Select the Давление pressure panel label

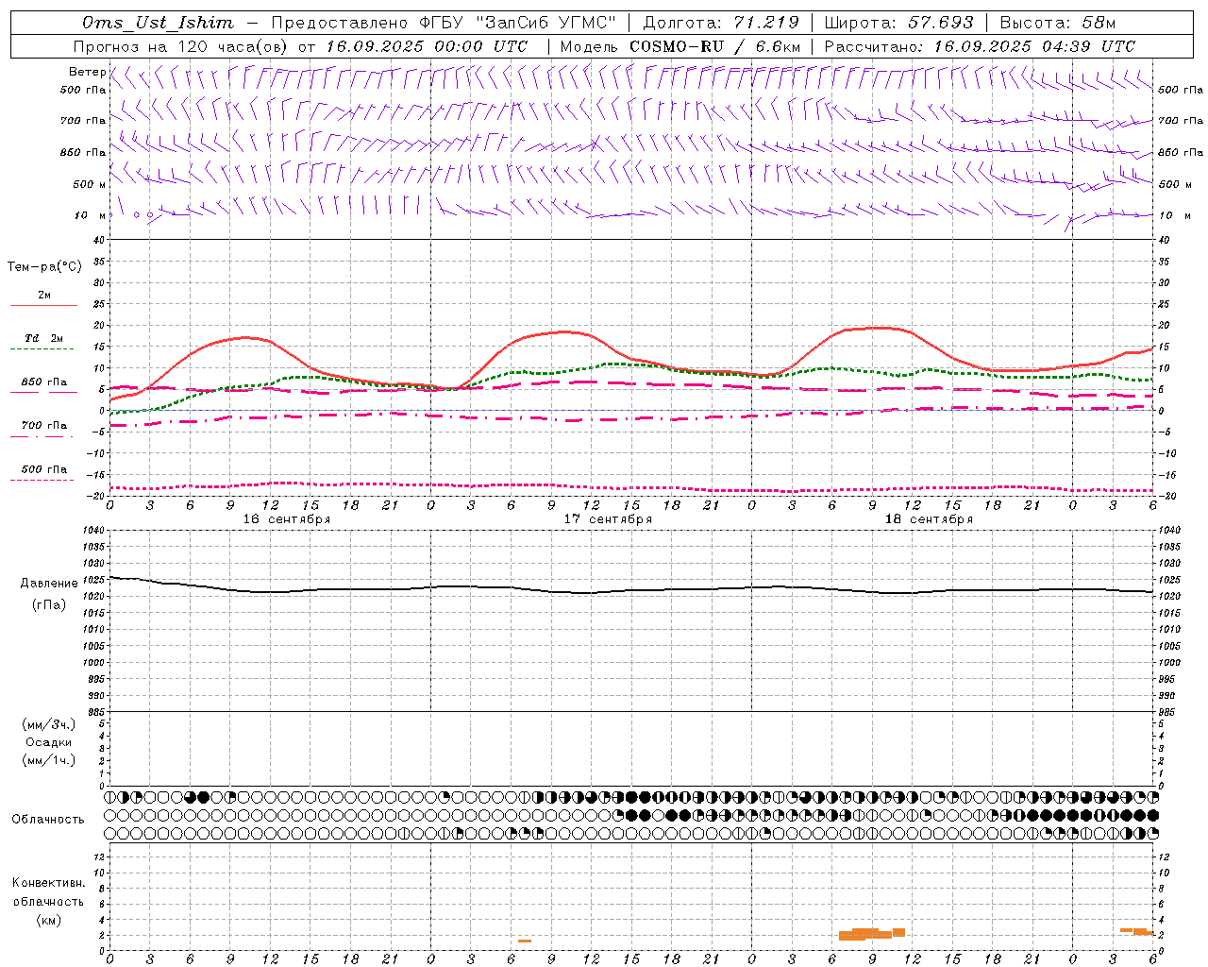coord(49,584)
